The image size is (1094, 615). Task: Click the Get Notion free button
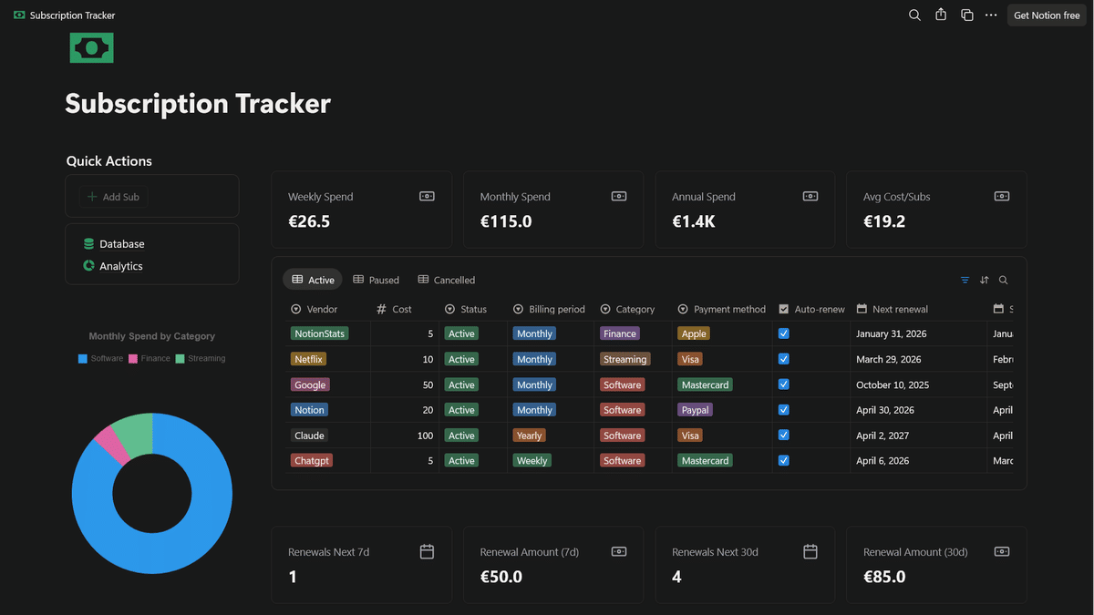[x=1047, y=15]
